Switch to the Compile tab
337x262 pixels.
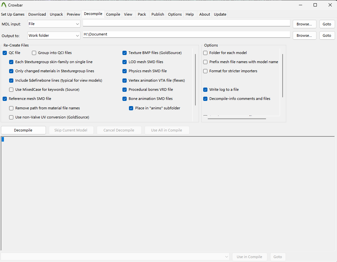point(113,14)
